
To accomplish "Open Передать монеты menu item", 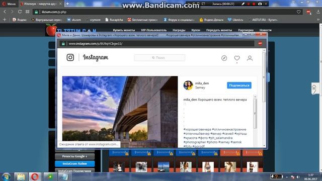I will point(219,30).
